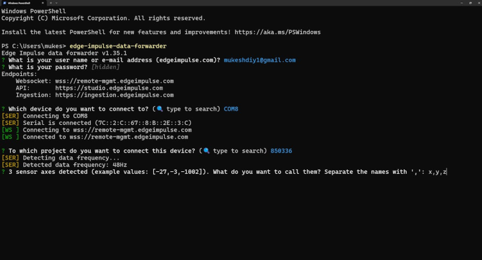
Task: Click the magnifier icon in device prompt
Action: click(x=160, y=109)
